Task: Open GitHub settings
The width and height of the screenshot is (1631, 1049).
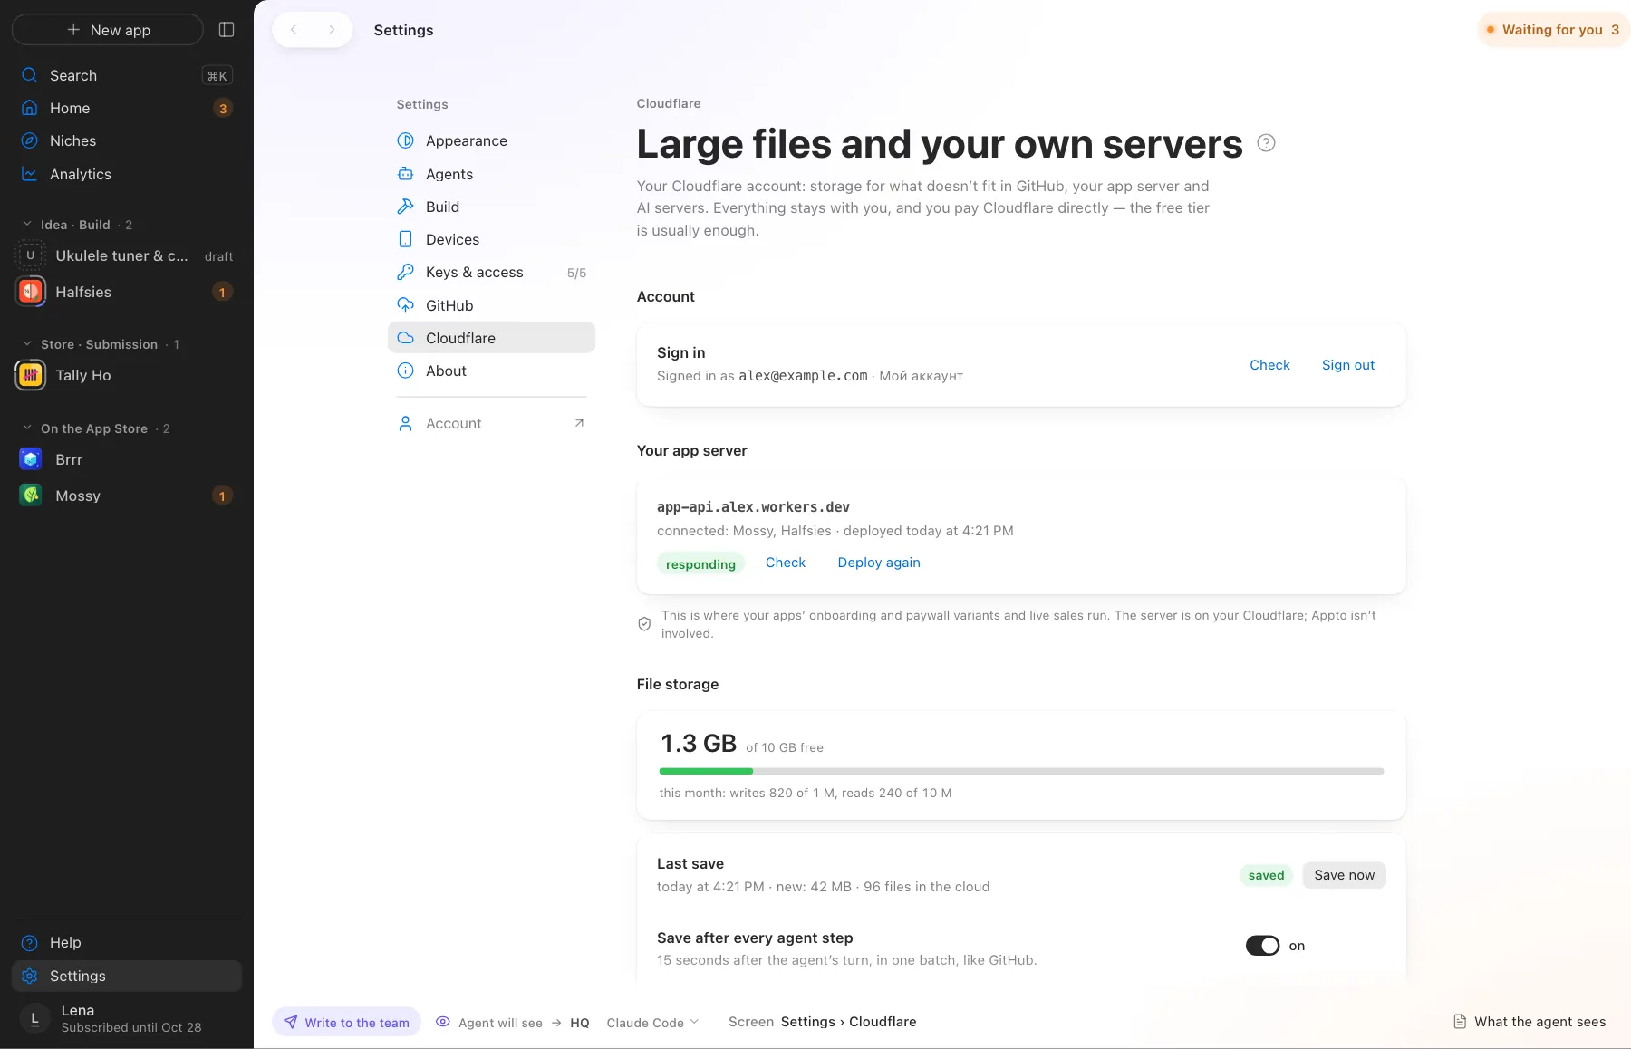Action: (x=491, y=305)
